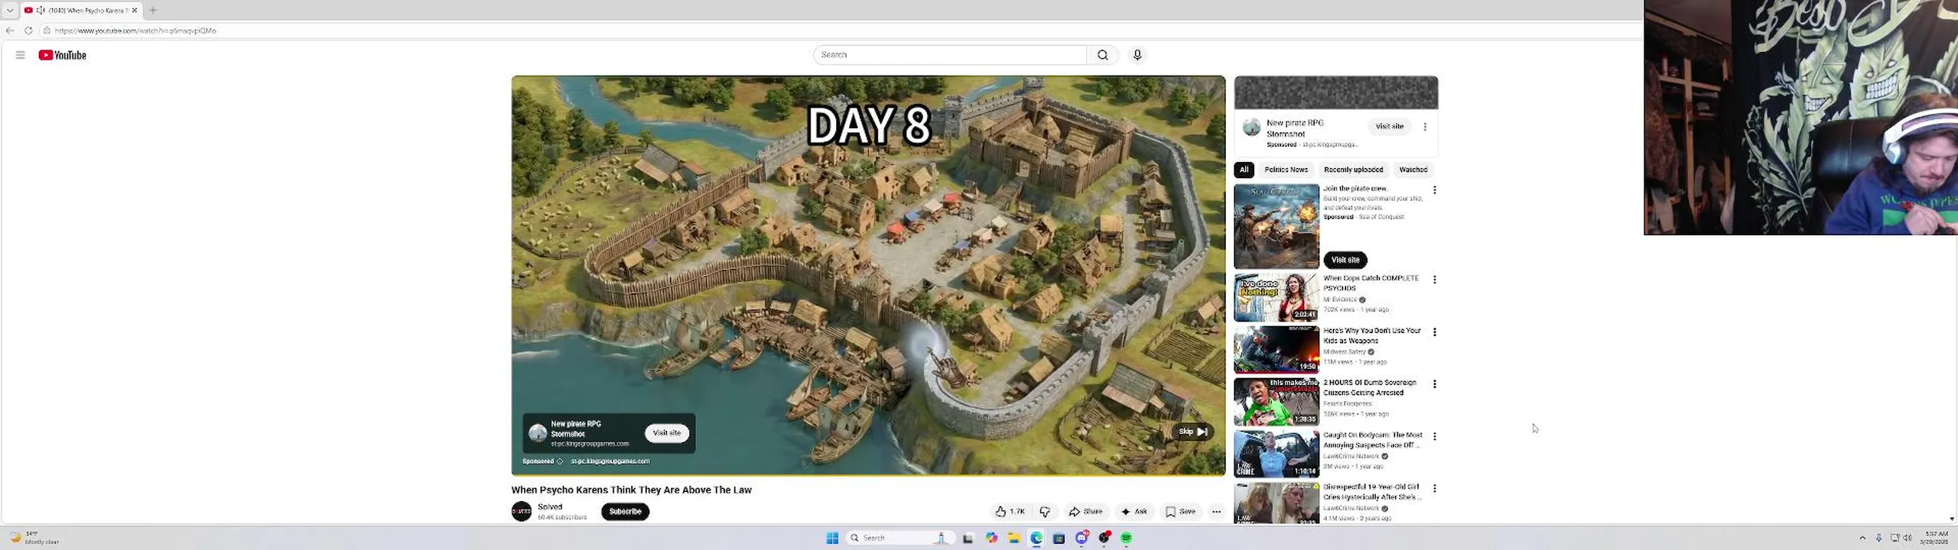The image size is (1958, 550).
Task: Open Here's Why You Don't Use Your Kids thumbnail
Action: pos(1277,350)
